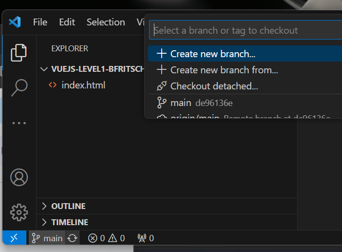Choose Create new branch from... option
This screenshot has width=342, height=252.
click(x=224, y=70)
